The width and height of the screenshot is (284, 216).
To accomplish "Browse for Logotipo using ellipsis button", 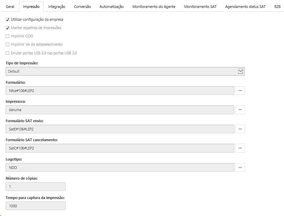I will tap(240, 168).
